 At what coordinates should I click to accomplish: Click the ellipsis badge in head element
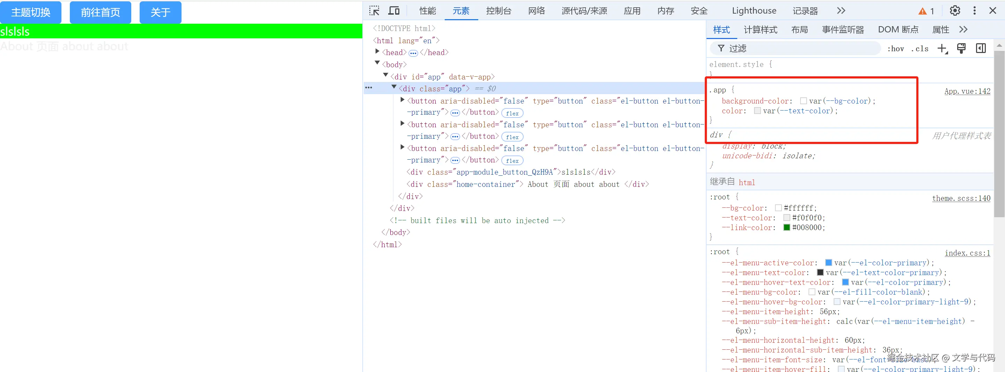[413, 53]
